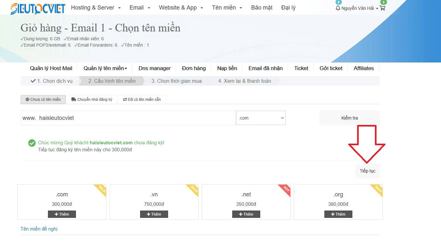The image size is (441, 241).
Task: Expand the Tên miền top menu
Action: click(227, 8)
